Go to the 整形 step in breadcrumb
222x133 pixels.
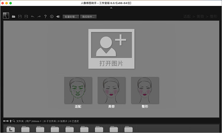click(214, 17)
